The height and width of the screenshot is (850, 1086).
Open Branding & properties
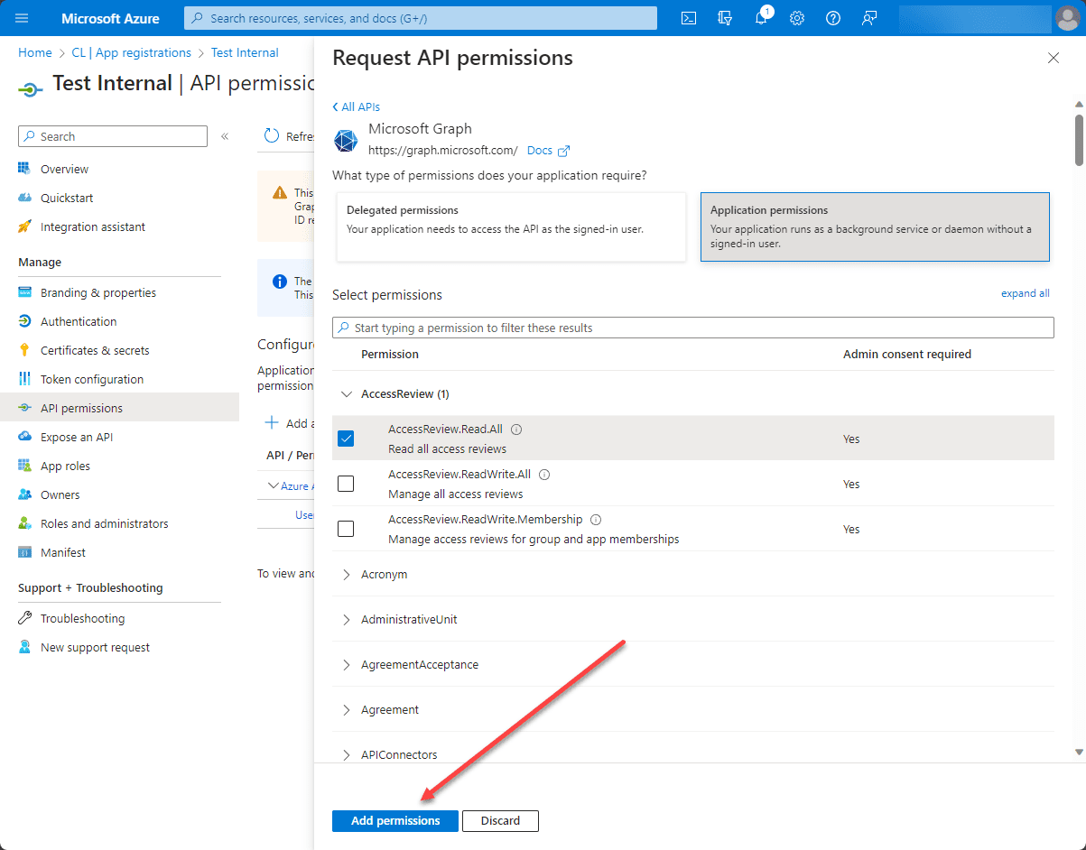98,292
